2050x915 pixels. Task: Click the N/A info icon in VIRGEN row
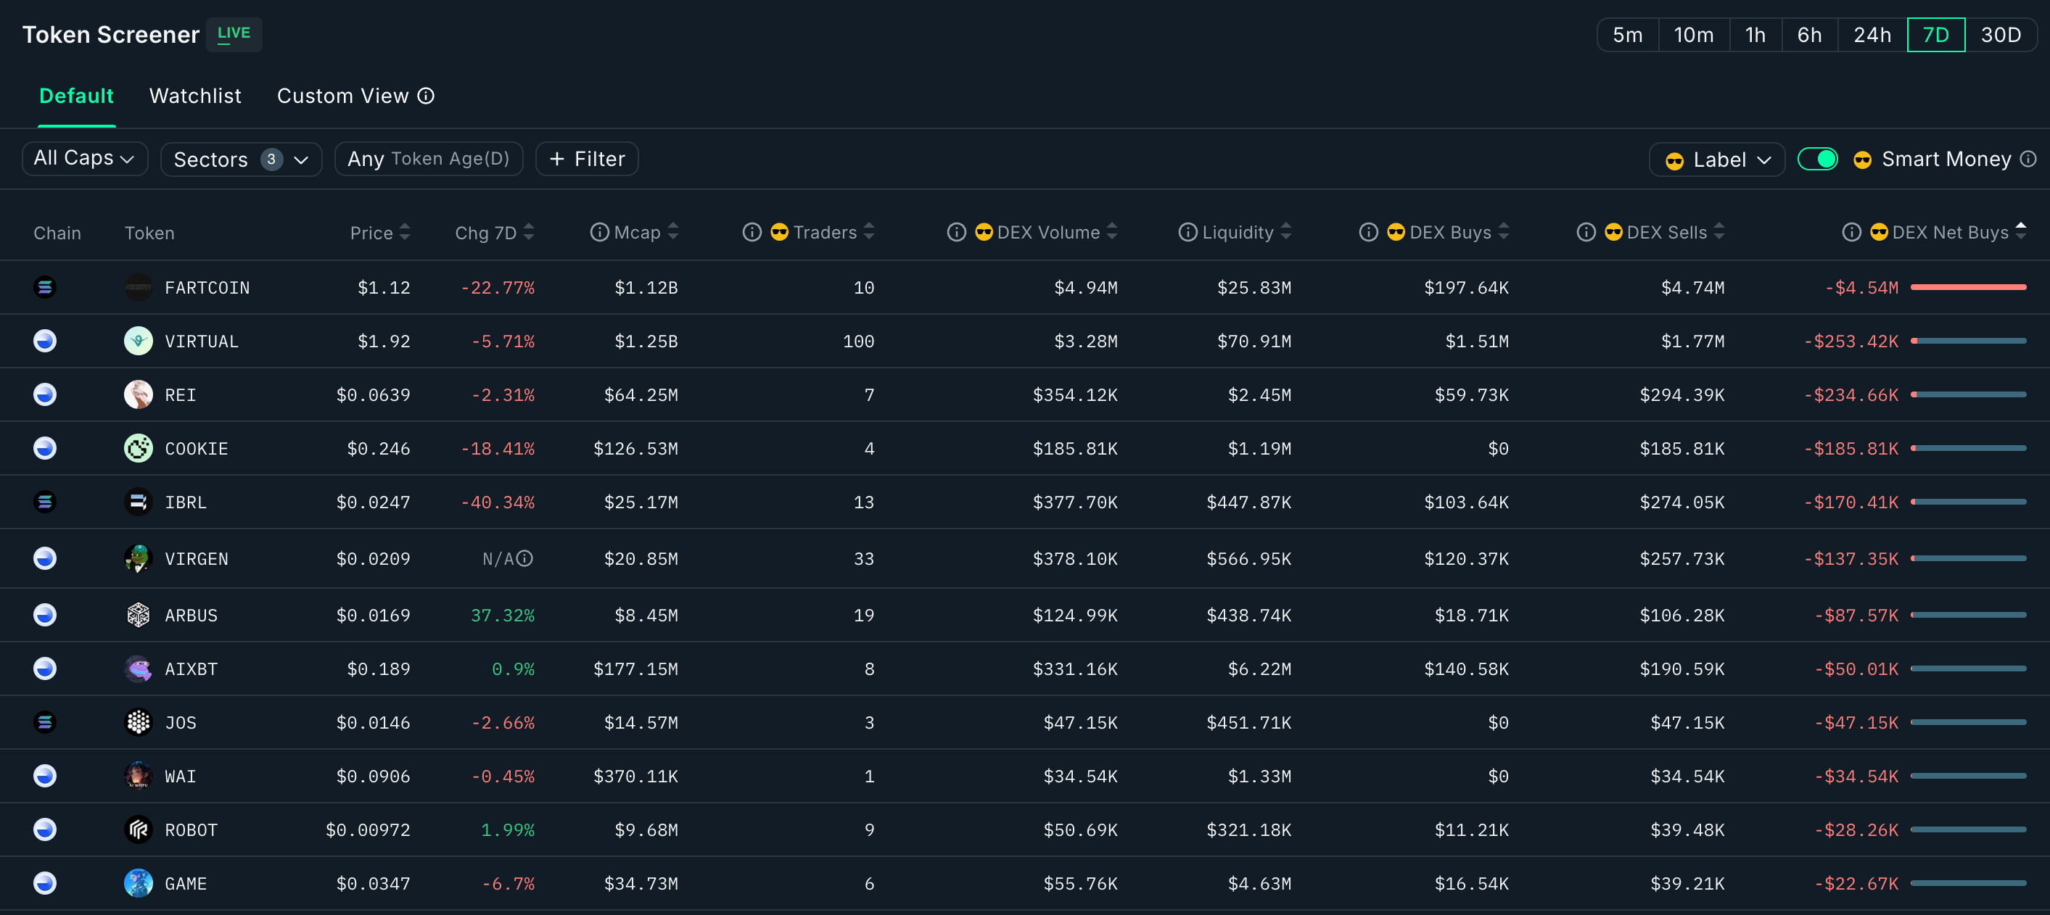pos(524,558)
